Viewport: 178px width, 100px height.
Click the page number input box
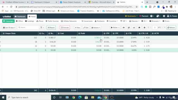click(x=155, y=27)
